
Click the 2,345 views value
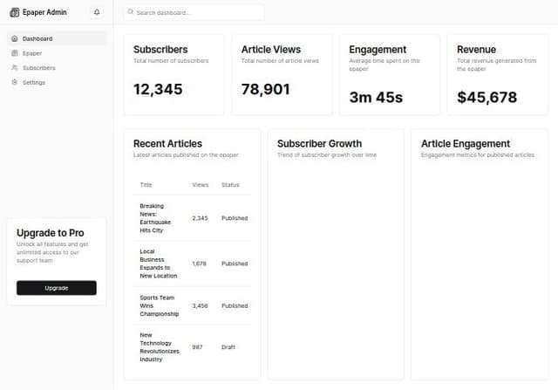tap(200, 218)
